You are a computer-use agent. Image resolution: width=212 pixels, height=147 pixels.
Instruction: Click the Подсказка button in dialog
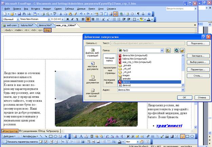(x=198, y=43)
